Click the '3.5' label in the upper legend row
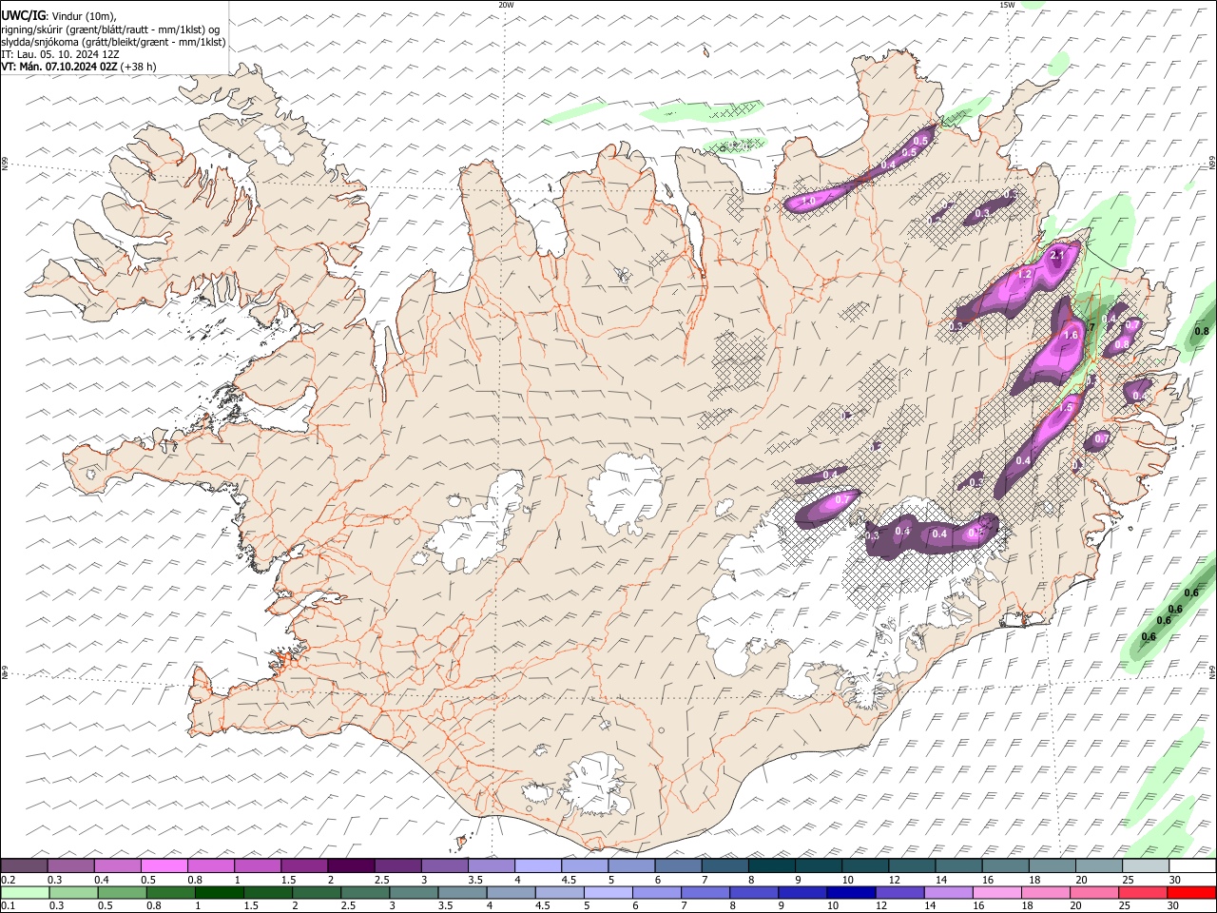1217x913 pixels. click(475, 880)
